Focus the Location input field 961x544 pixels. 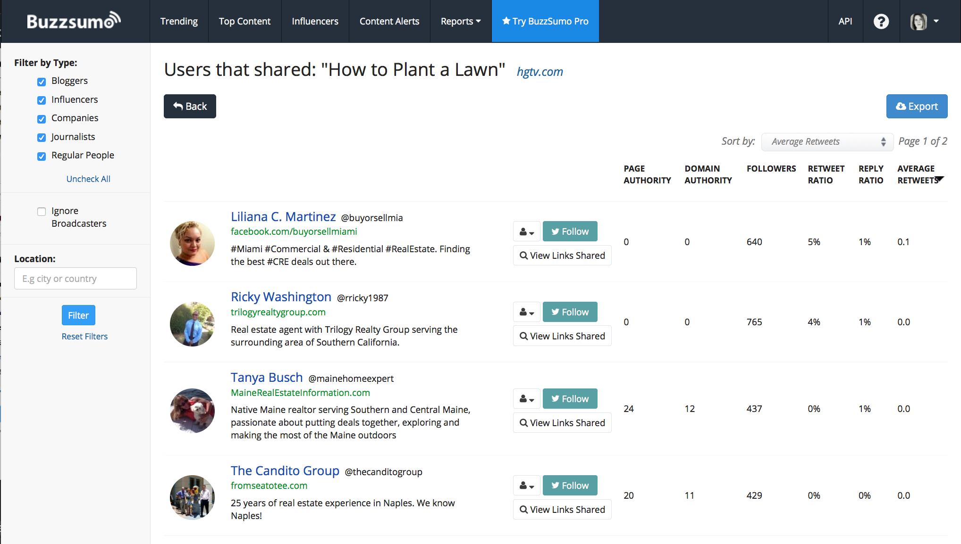(x=76, y=279)
